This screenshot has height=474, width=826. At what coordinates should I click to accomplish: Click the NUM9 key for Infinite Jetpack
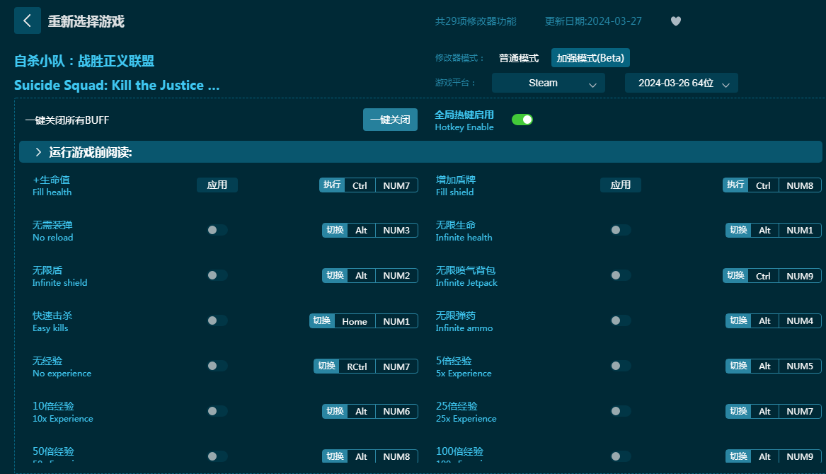tap(801, 276)
